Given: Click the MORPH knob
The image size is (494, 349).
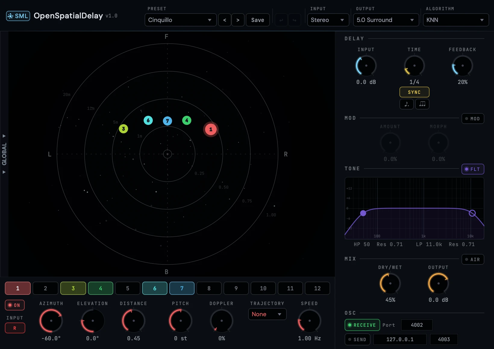Looking at the screenshot, I should tap(439, 143).
